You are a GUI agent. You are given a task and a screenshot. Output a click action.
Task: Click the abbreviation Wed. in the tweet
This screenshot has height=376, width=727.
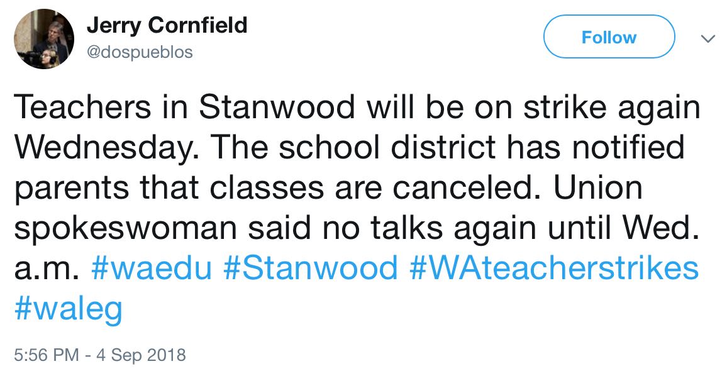point(660,228)
